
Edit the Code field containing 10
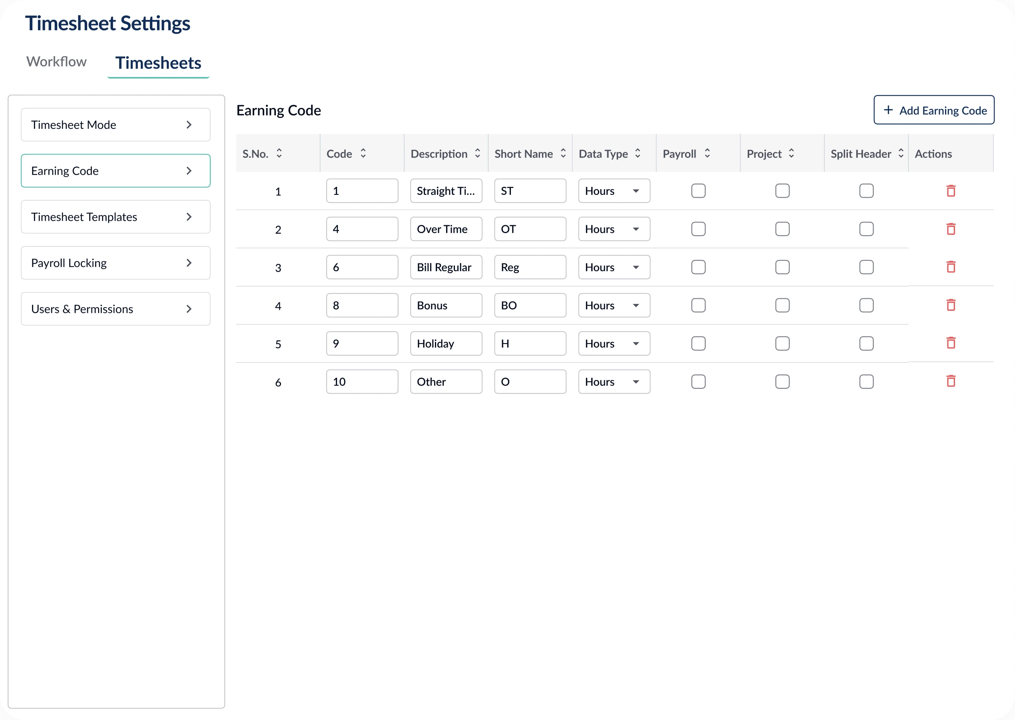pyautogui.click(x=362, y=381)
